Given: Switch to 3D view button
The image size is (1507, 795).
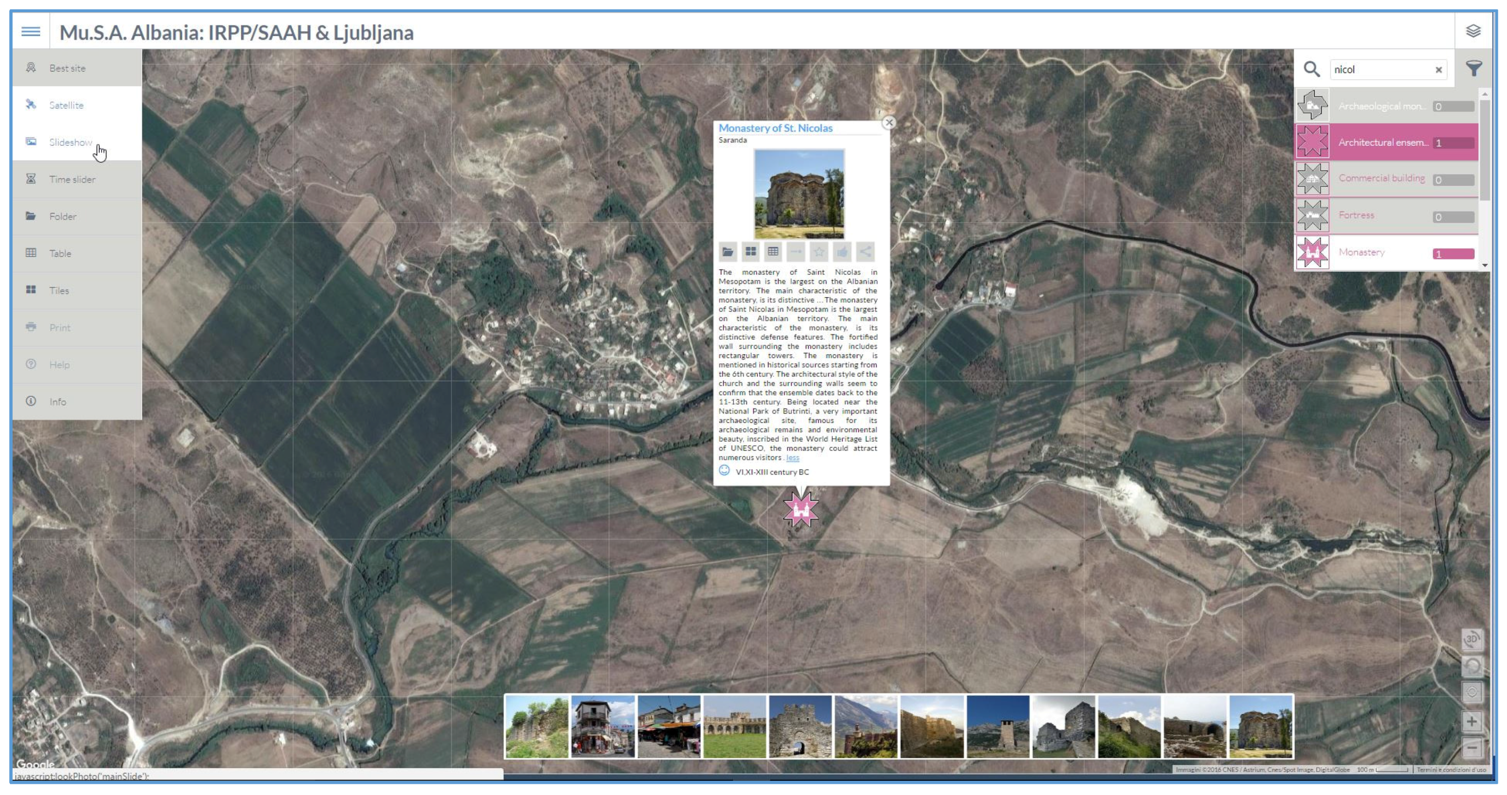Looking at the screenshot, I should (1472, 640).
